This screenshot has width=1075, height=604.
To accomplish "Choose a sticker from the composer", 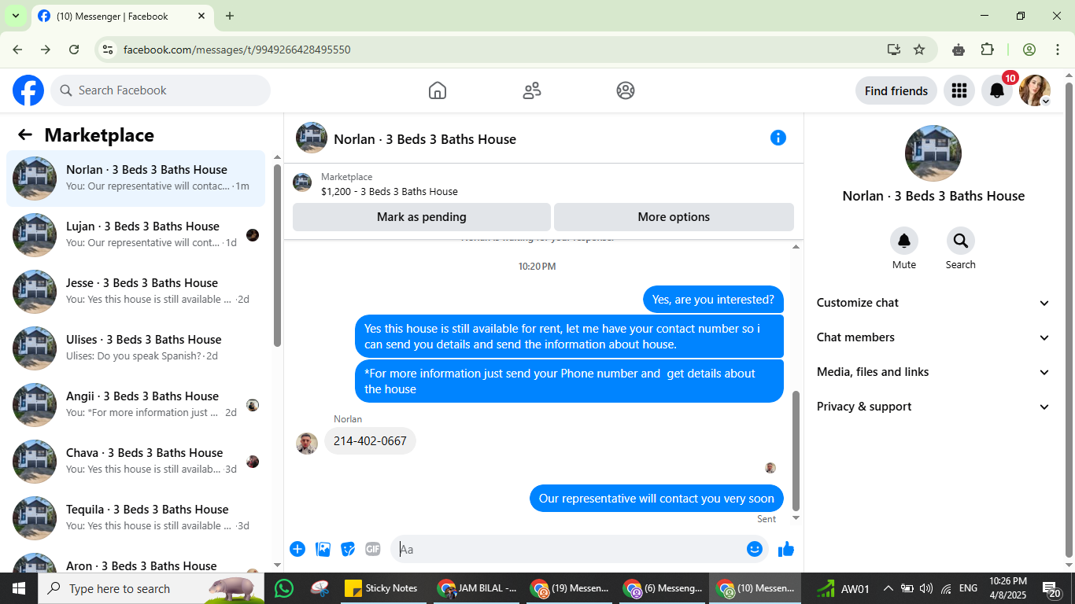I will point(348,549).
